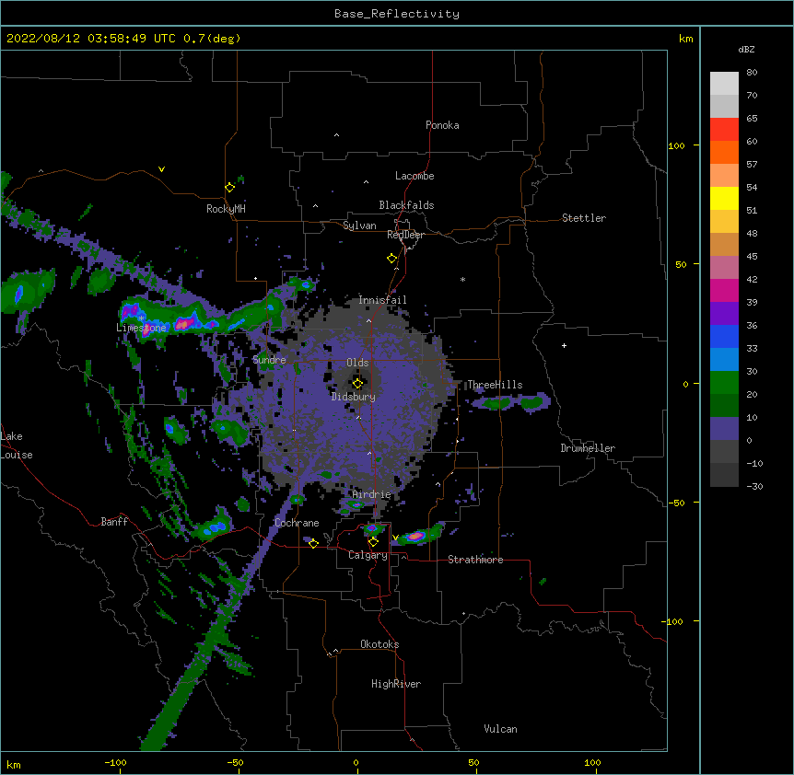The width and height of the screenshot is (794, 775).
Task: Click the Olds label
Action: click(x=357, y=363)
